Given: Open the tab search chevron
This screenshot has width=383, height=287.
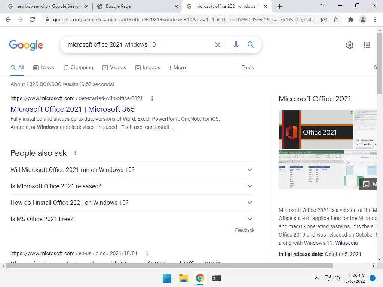Looking at the screenshot, I should pos(323,5).
